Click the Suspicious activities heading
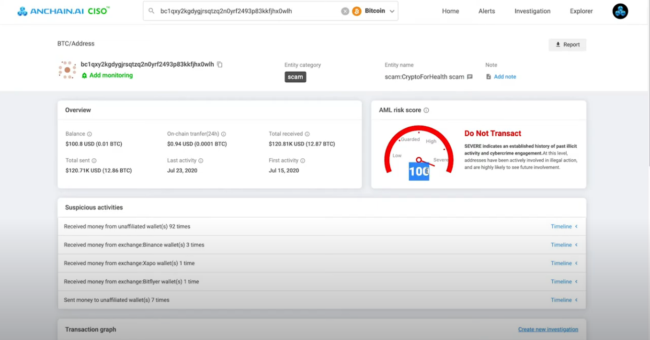The width and height of the screenshot is (650, 340). tap(94, 208)
